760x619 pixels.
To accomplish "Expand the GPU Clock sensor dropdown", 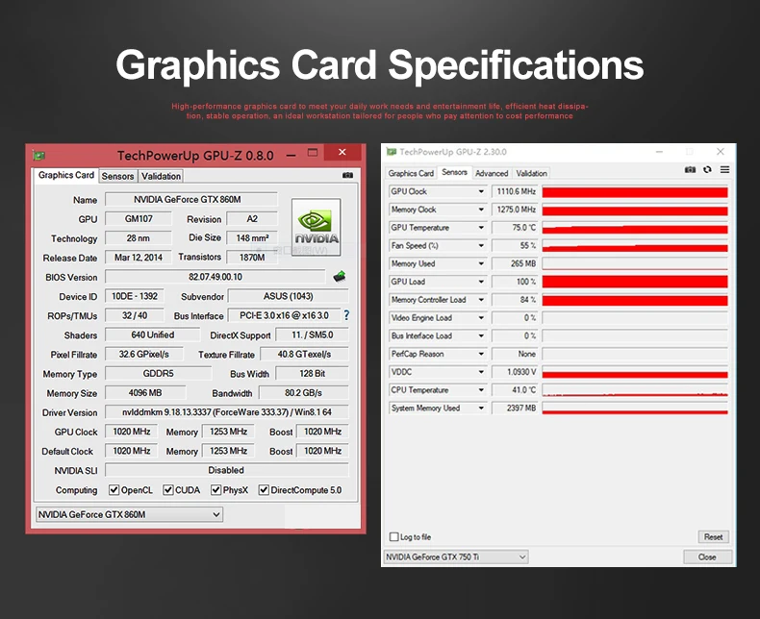I will point(481,191).
